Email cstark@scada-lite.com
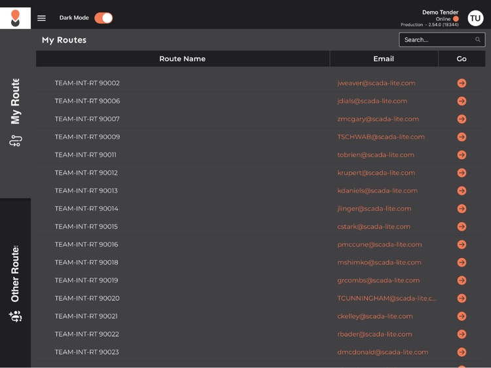Image resolution: width=491 pixels, height=368 pixels. 374,227
